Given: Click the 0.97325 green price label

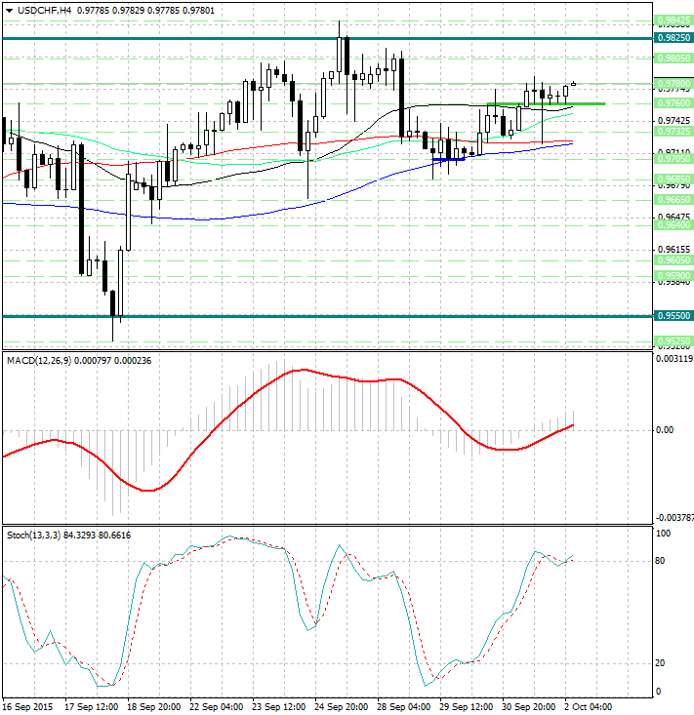Looking at the screenshot, I should 674,132.
